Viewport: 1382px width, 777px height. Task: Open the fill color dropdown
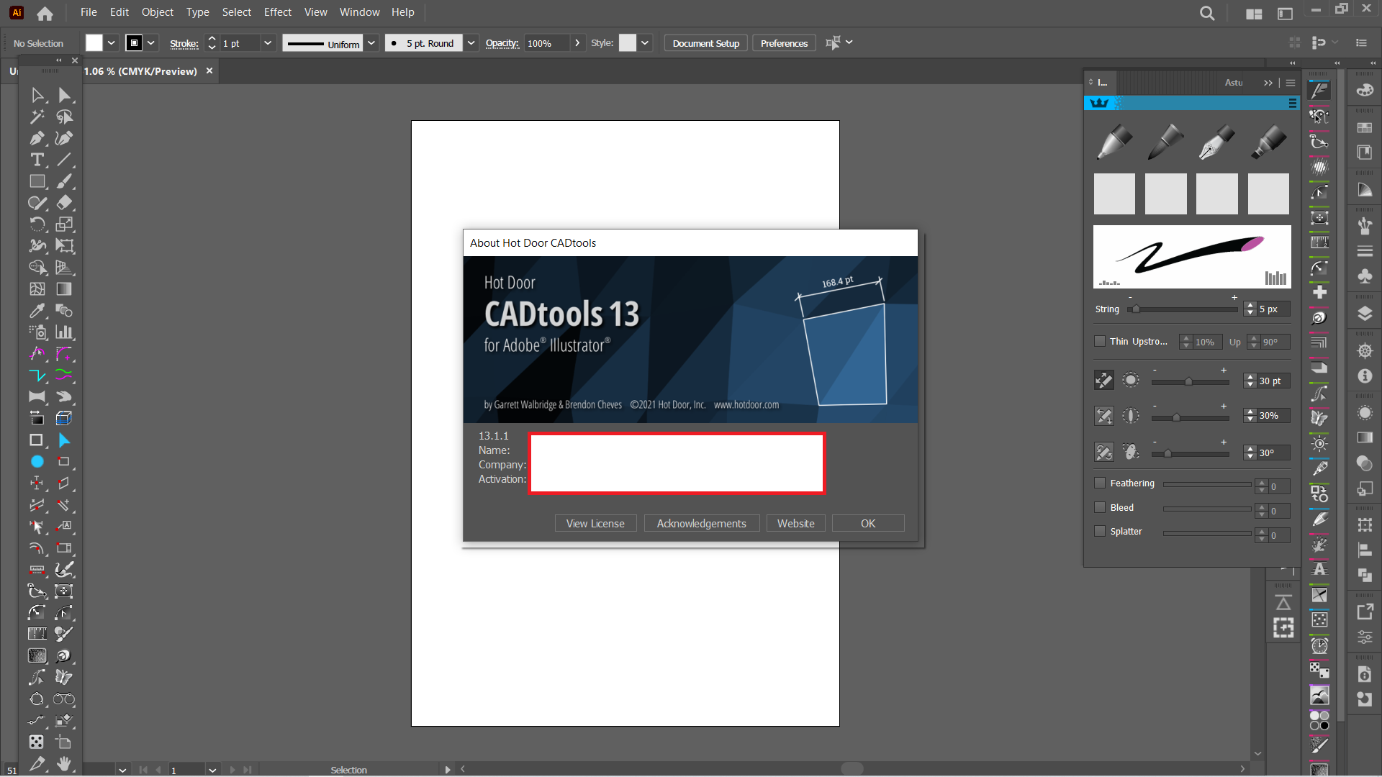112,43
